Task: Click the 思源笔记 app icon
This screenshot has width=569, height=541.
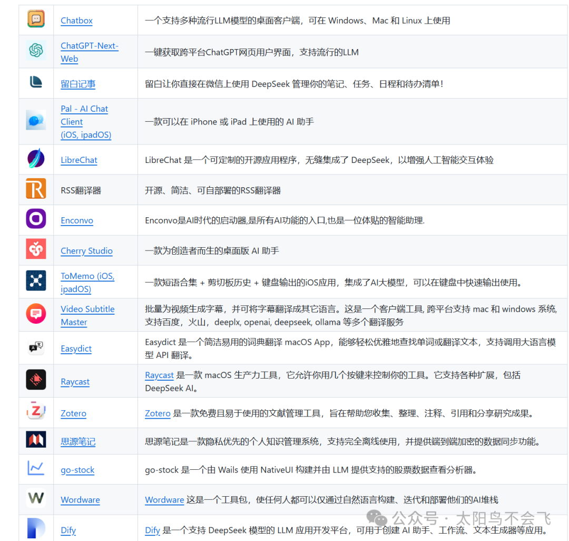Action: click(x=36, y=441)
